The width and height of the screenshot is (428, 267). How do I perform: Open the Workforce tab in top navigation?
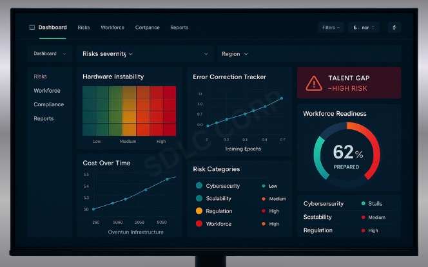(112, 28)
